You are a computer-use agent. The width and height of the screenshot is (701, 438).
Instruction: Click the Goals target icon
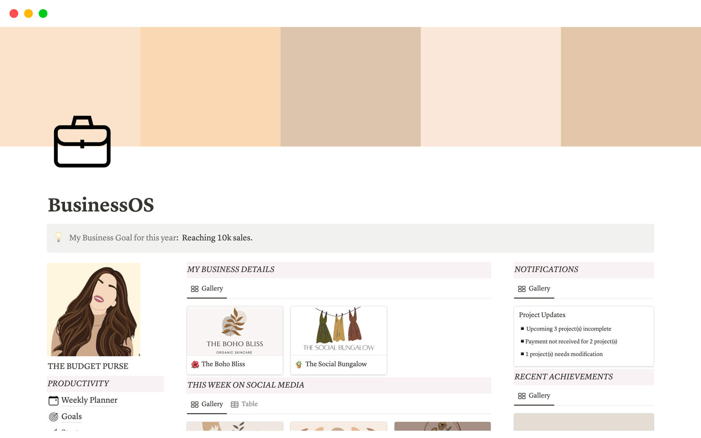(x=53, y=416)
